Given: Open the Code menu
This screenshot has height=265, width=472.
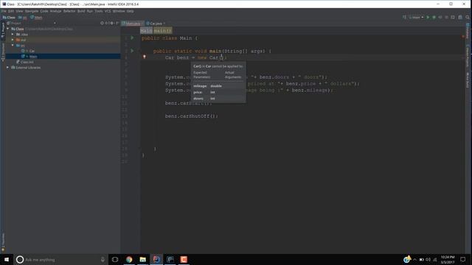Looking at the screenshot, I should [x=44, y=11].
